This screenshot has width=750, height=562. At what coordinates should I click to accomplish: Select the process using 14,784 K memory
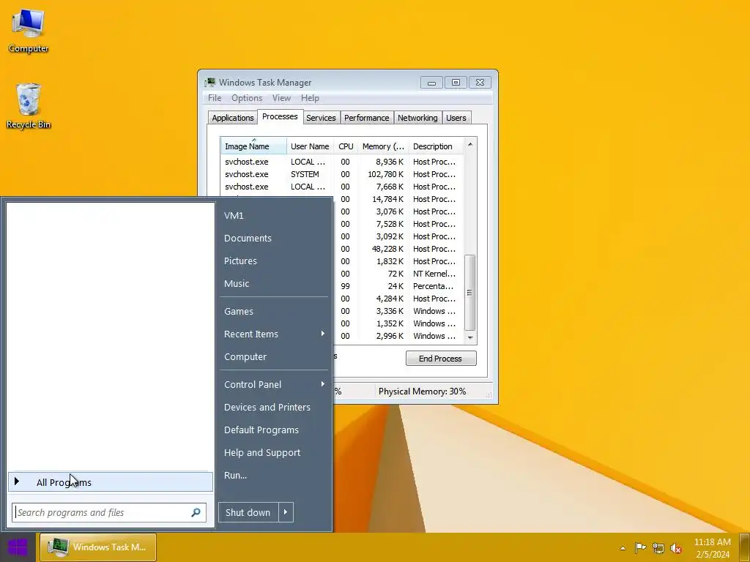[x=398, y=199]
